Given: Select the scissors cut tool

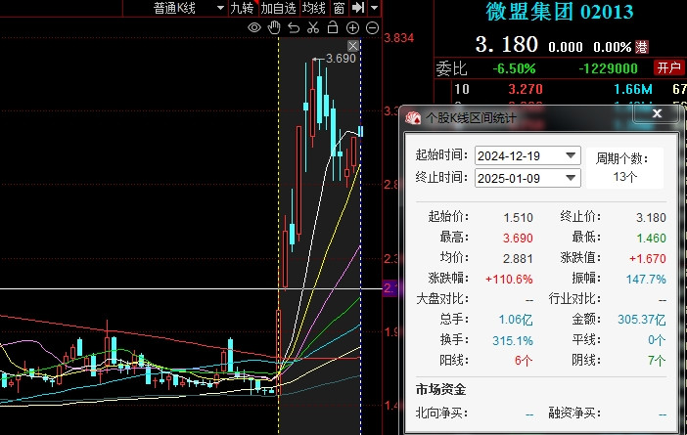Looking at the screenshot, I should coord(313,27).
